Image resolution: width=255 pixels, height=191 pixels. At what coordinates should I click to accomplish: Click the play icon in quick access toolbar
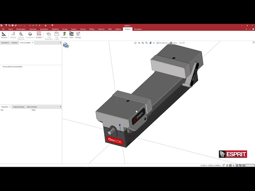[x=30, y=25]
